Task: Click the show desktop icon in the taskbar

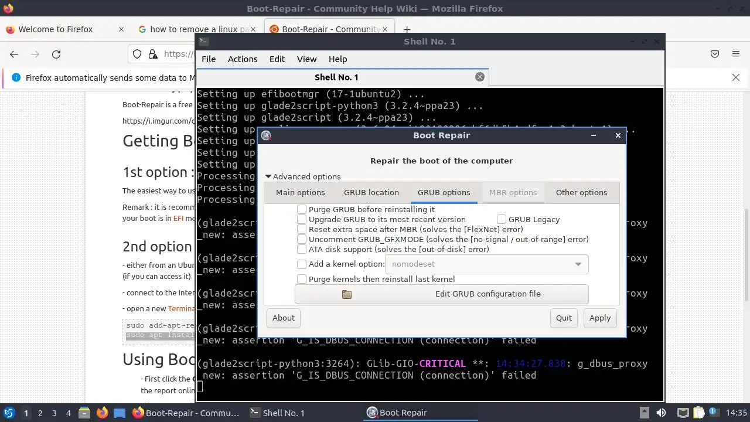Action: (x=120, y=413)
